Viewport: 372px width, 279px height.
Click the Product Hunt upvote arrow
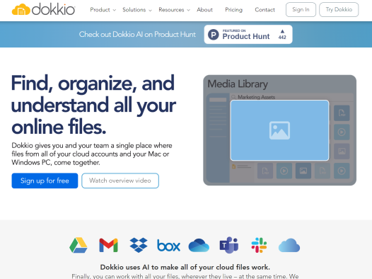click(x=282, y=31)
